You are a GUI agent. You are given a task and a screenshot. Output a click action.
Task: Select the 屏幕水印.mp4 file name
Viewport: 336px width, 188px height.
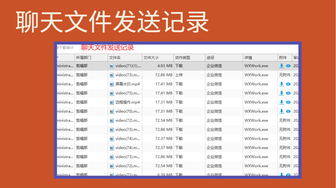128,84
